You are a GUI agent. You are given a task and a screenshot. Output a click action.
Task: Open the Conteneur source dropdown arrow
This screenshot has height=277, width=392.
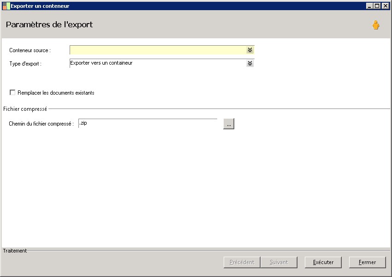(250, 50)
